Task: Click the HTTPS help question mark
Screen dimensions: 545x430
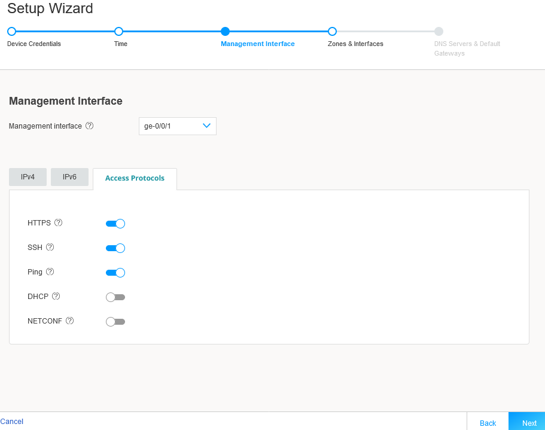Action: pos(58,222)
